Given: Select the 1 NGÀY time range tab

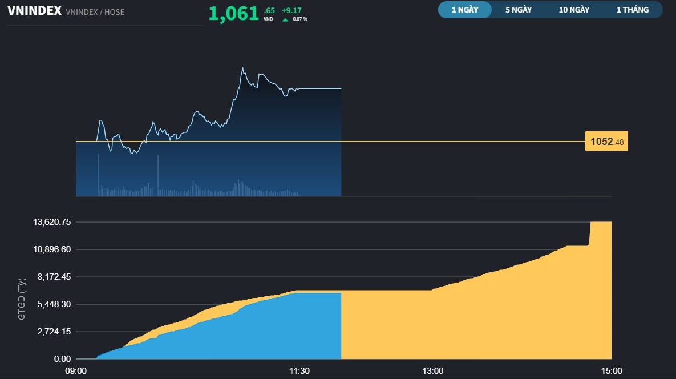Looking at the screenshot, I should [x=464, y=10].
